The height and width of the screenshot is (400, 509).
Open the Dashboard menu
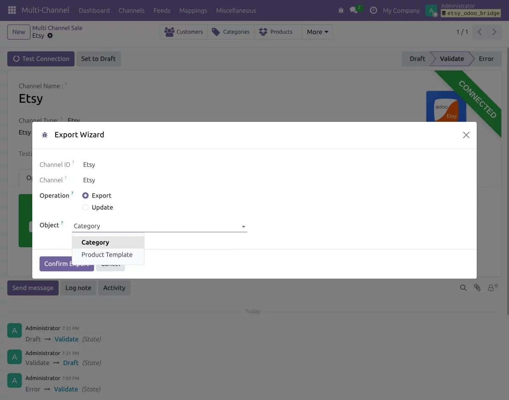94,10
